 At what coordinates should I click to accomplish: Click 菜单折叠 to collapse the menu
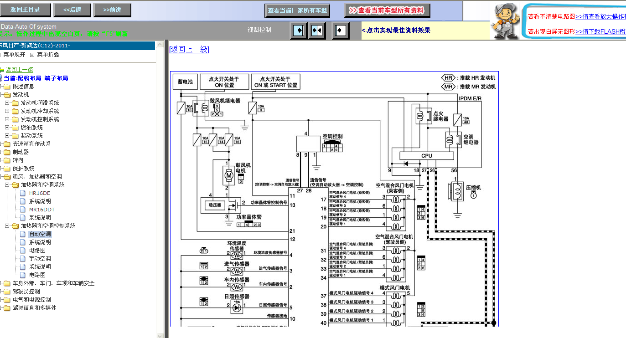(48, 55)
